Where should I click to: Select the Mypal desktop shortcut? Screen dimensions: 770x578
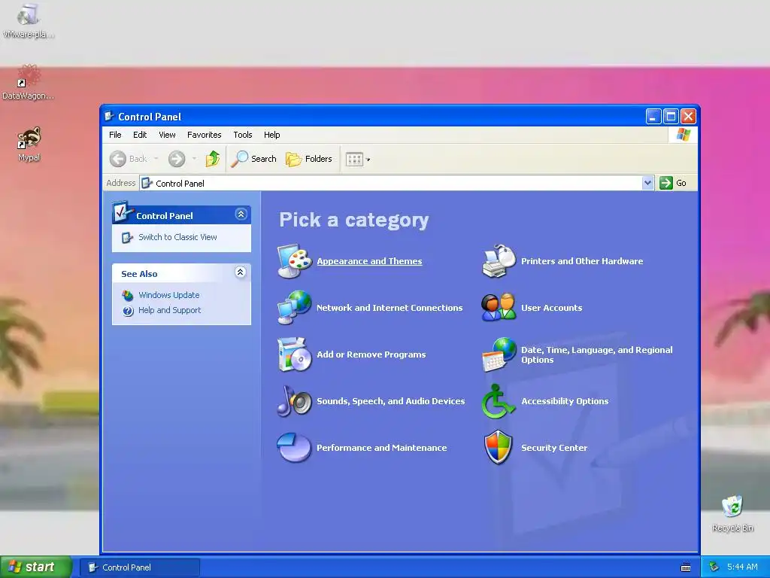click(29, 144)
